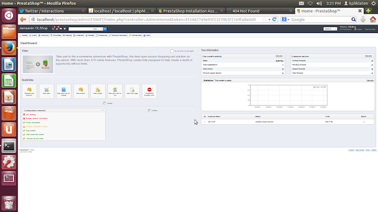Click the Logout link
The height and width of the screenshot is (212, 378).
[359, 29]
